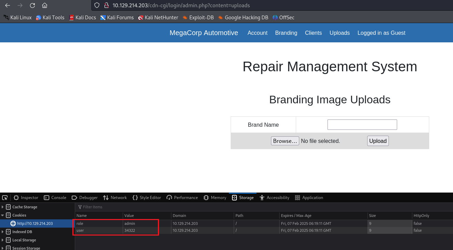Switch to the Inspector tab
The image size is (453, 250).
pyautogui.click(x=26, y=198)
